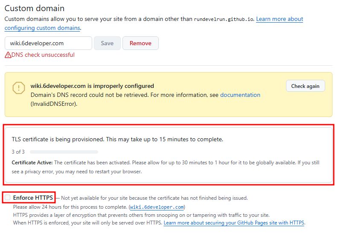Focus the custom domain text field
The image size is (338, 239).
pyautogui.click(x=48, y=43)
